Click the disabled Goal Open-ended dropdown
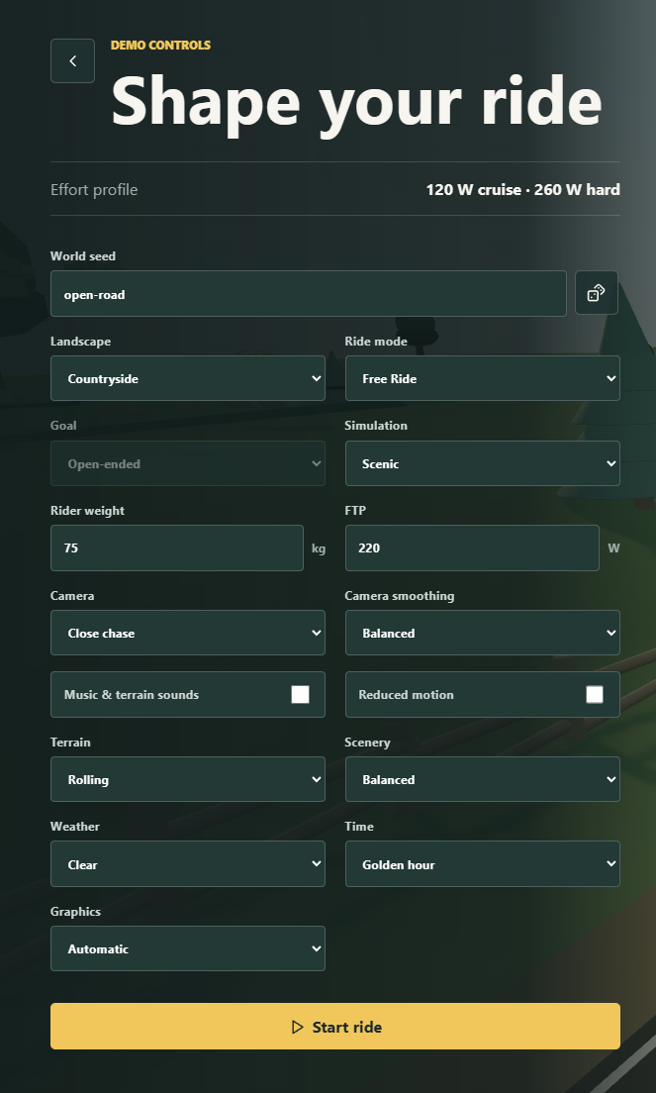 coord(187,463)
